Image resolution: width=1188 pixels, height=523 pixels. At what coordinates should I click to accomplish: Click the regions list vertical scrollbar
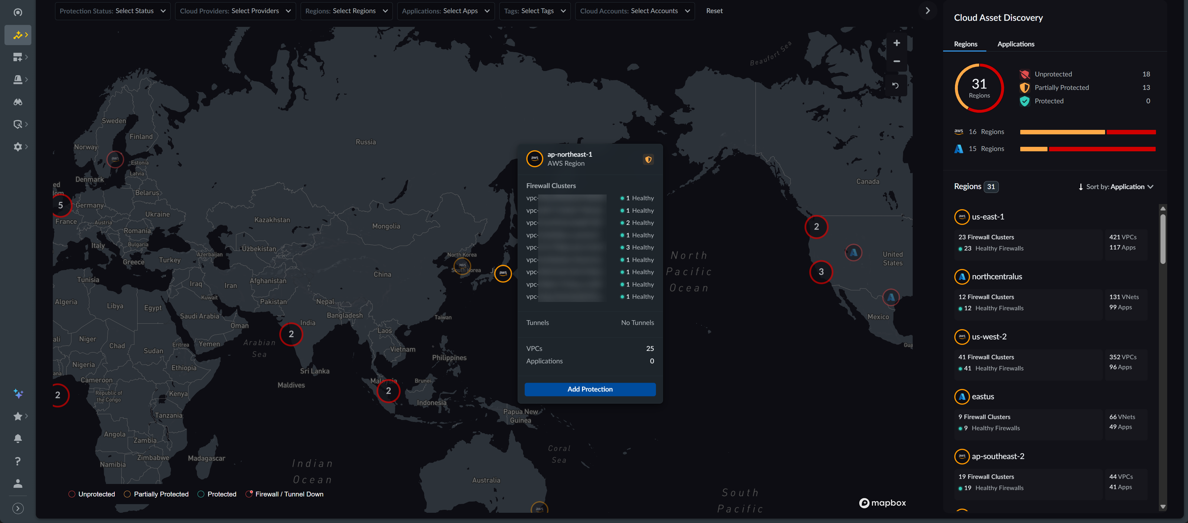[x=1163, y=240]
